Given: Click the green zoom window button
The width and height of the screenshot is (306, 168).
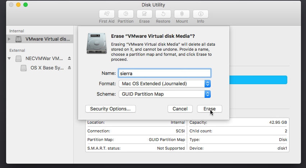Looking at the screenshot, I should pos(26,5).
